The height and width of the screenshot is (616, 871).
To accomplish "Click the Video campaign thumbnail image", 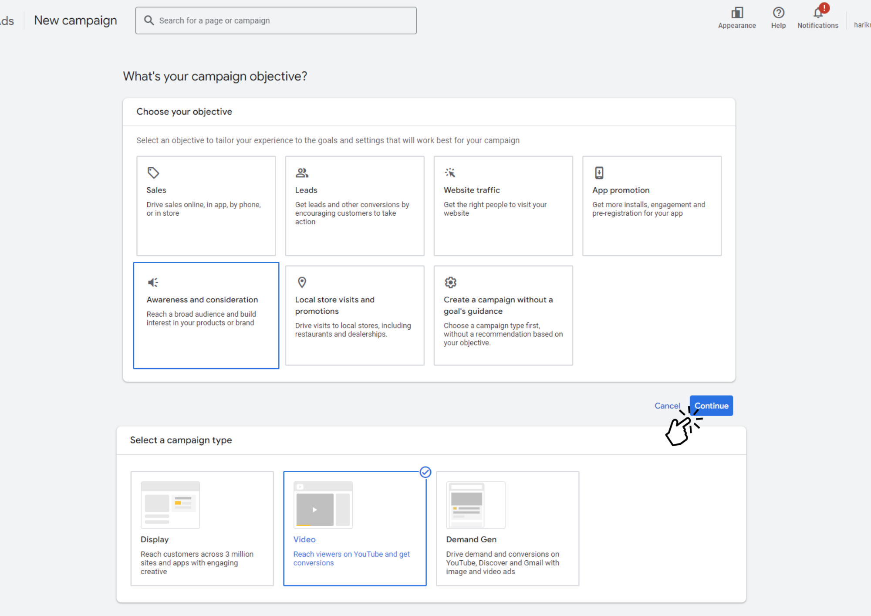I will tap(323, 505).
